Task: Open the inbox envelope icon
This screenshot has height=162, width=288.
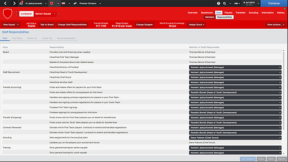Action: coord(21,3)
